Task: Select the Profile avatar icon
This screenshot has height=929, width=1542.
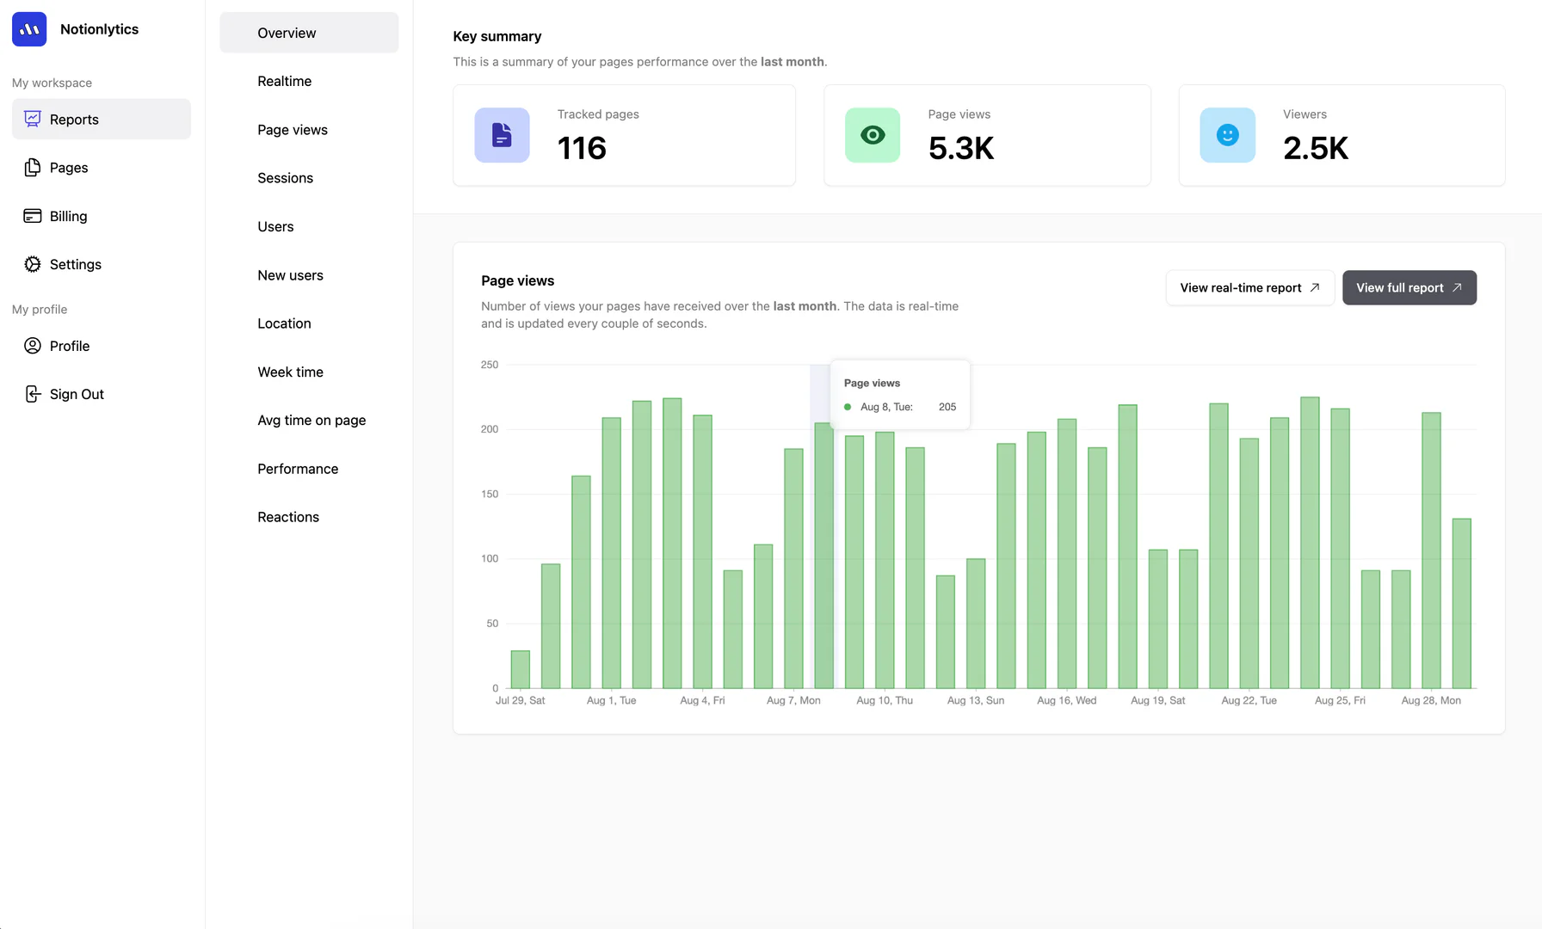Action: (32, 345)
